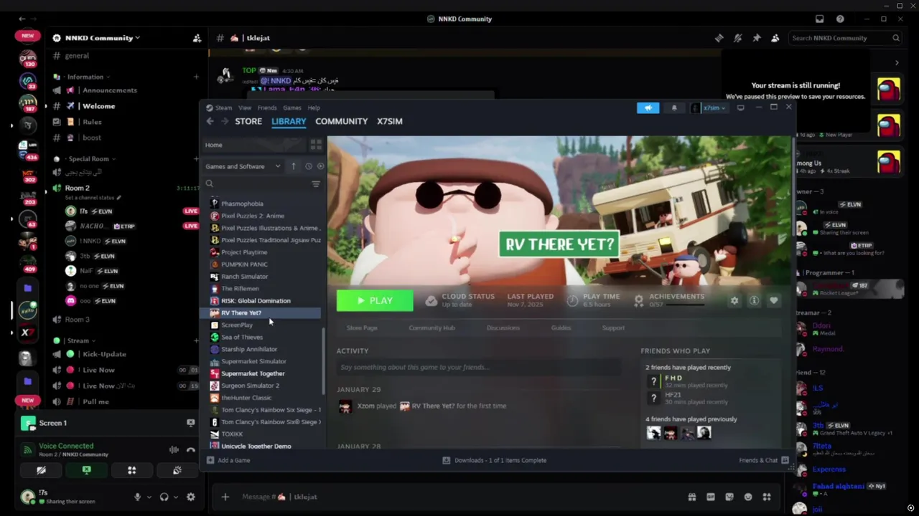The image size is (919, 516).
Task: Filter ready-to-play games in Steam library
Action: pyautogui.click(x=320, y=166)
